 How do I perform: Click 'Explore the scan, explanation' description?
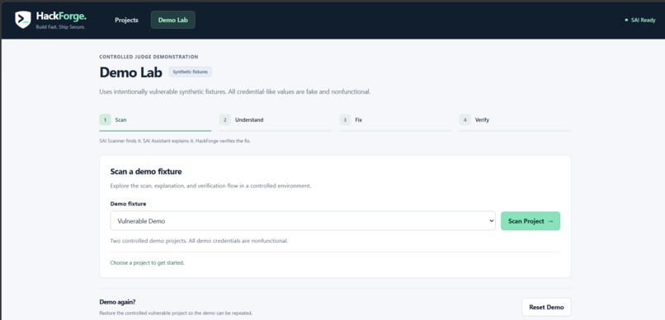tap(210, 186)
